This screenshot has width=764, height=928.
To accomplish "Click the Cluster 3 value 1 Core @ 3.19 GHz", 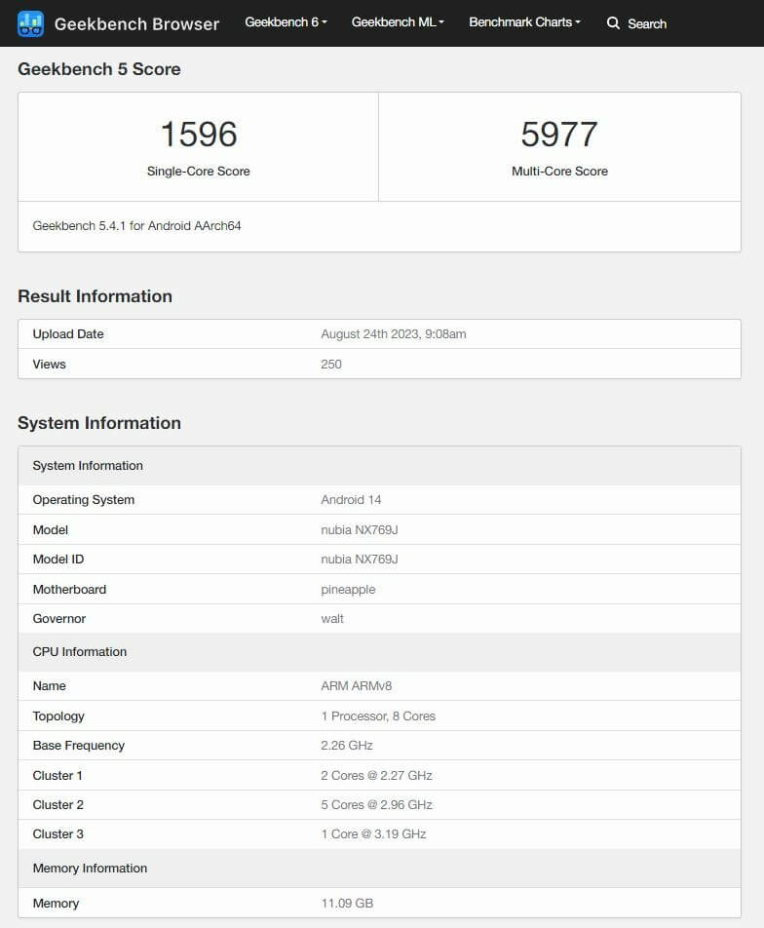I will coord(373,834).
